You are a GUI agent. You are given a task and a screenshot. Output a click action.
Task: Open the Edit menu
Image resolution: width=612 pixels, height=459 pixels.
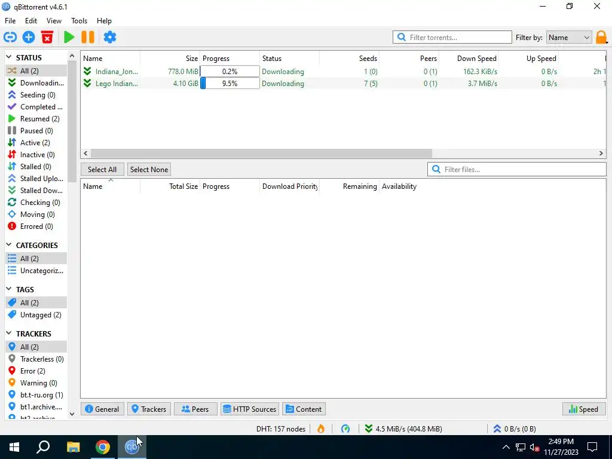pos(31,21)
